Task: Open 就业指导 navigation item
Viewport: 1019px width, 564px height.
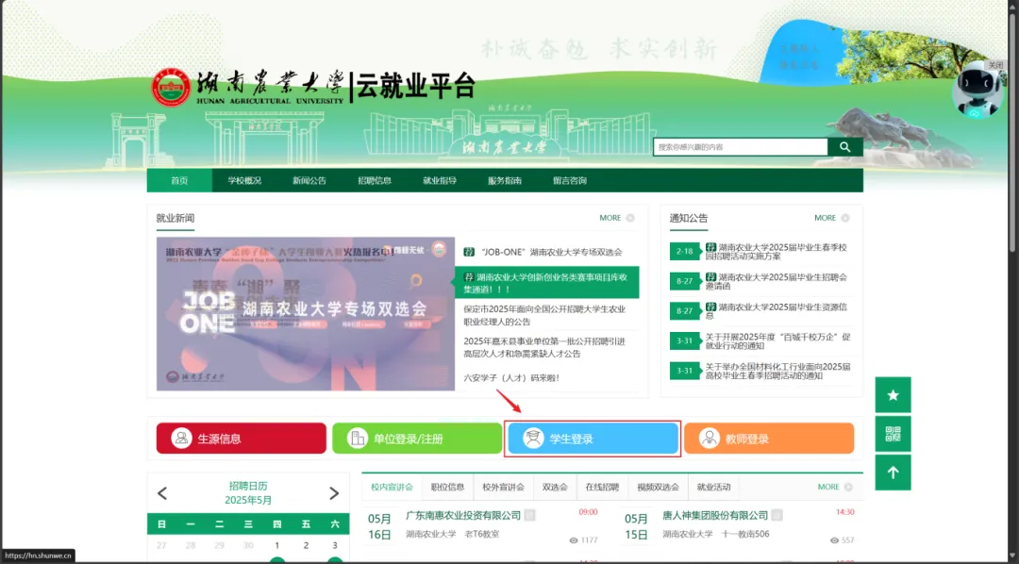Action: 440,181
